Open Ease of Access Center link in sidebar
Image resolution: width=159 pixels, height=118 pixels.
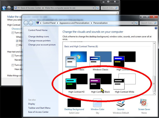pyautogui.click(x=38, y=112)
